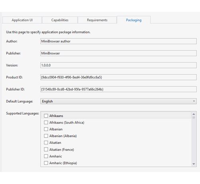Image resolution: width=200 pixels, height=184 pixels.
Task: Toggle the Alsatian checkbox
Action: point(46,142)
